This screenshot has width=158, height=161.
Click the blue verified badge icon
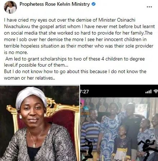point(93,4)
